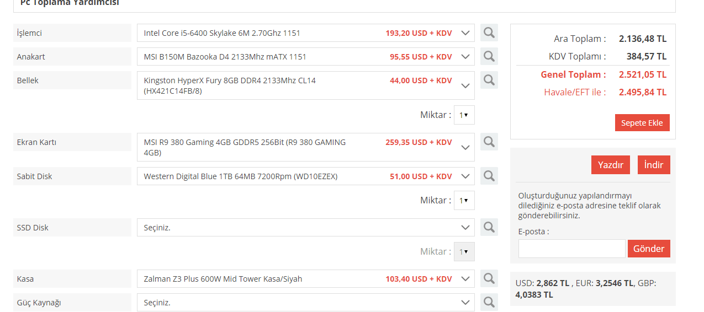Click magnifier icon next to Bellek
Viewport: 704px width, 312px height.
[489, 80]
